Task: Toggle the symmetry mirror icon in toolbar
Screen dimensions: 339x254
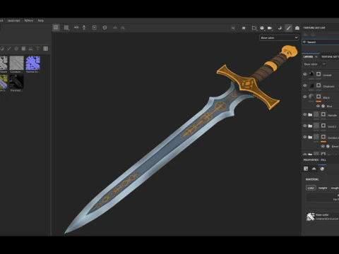Action: [76, 28]
